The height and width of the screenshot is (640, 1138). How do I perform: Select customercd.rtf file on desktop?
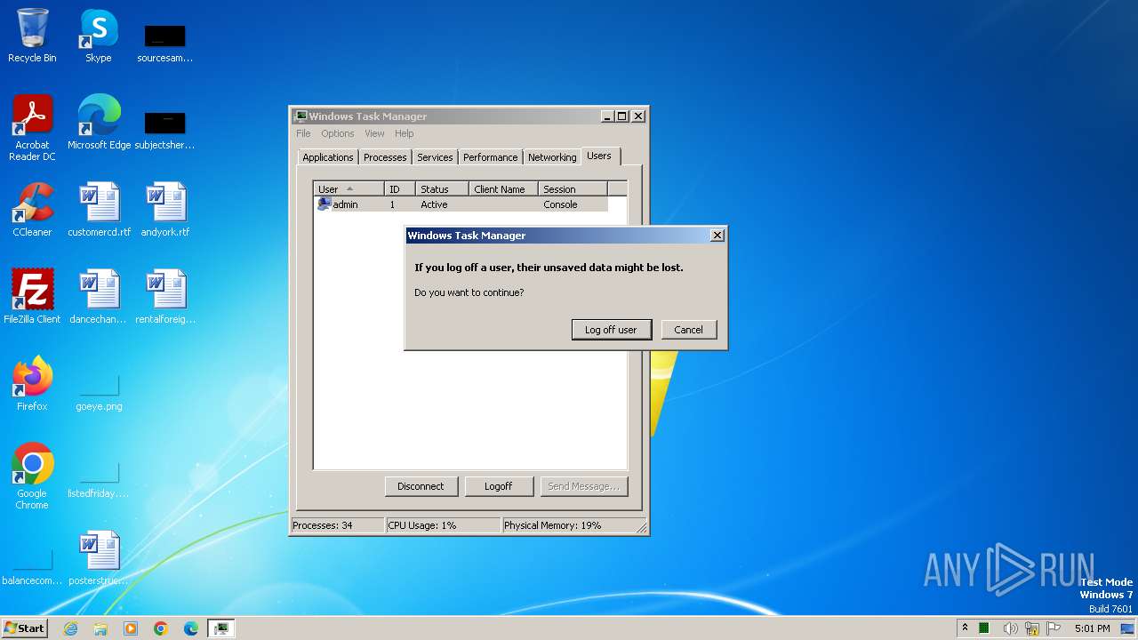pyautogui.click(x=99, y=210)
